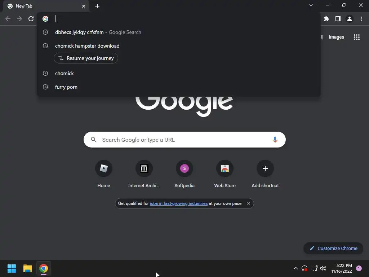Screen dimensions: 369x277
Task: Select the "dbhecs jykfqy crfxfnm" suggestion
Action: 179,32
